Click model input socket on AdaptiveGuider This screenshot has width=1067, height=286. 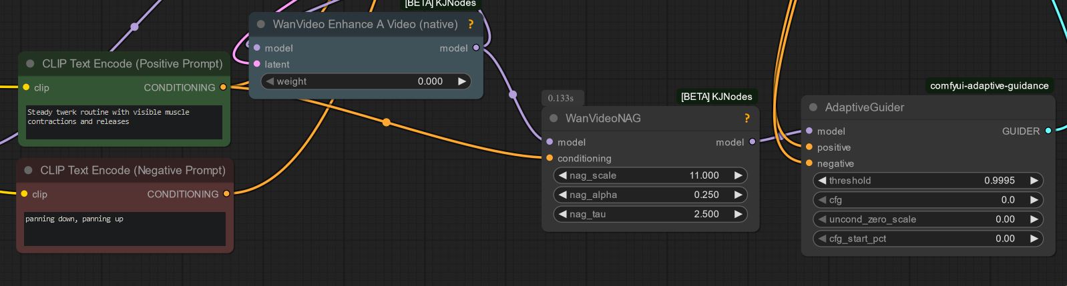coord(809,131)
